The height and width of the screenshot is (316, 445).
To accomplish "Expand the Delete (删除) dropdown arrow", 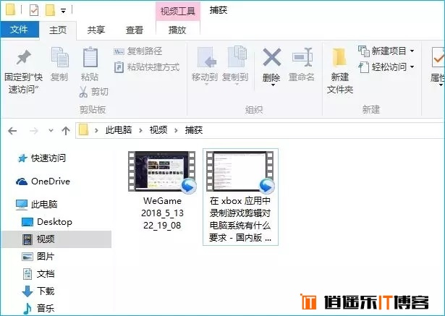I will click(273, 85).
